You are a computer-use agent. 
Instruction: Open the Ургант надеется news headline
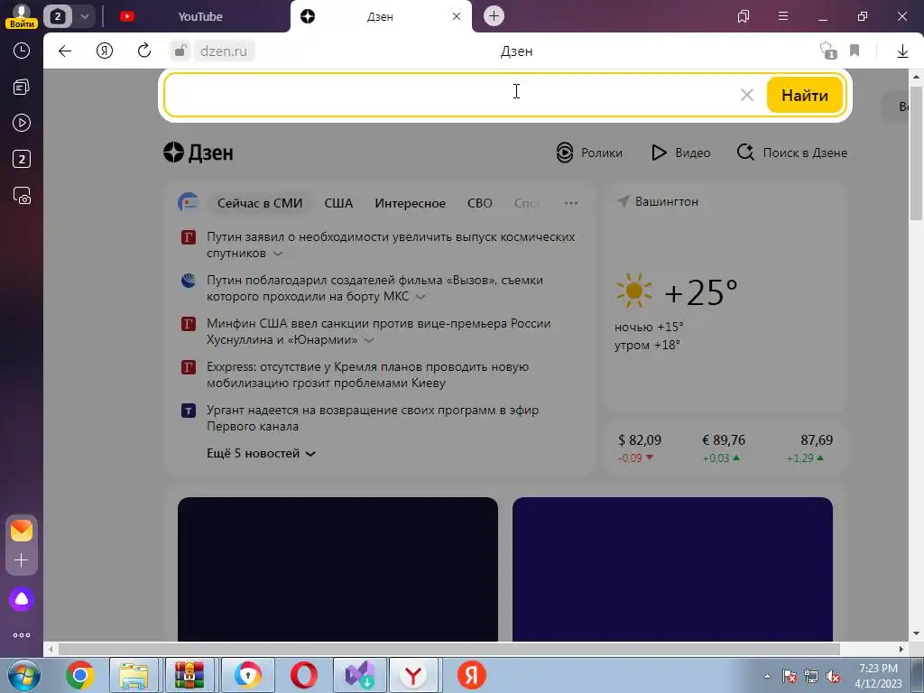pos(373,418)
